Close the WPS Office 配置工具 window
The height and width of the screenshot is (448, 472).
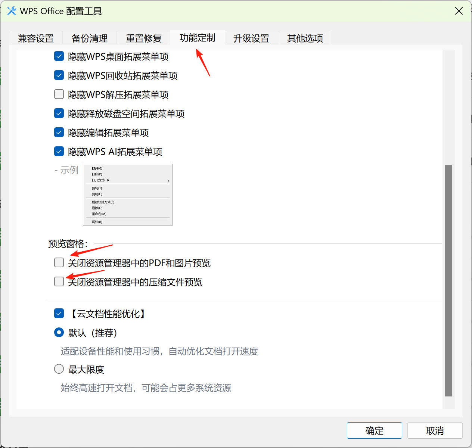pyautogui.click(x=459, y=11)
